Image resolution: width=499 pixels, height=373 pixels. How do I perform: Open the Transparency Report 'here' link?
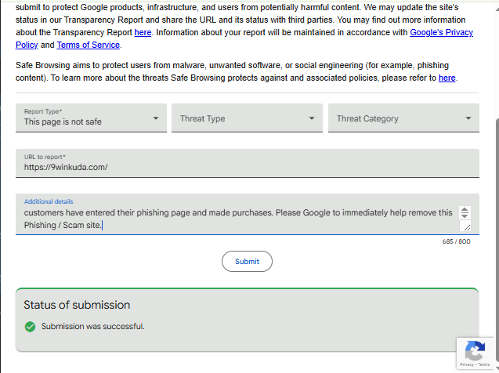pos(143,32)
